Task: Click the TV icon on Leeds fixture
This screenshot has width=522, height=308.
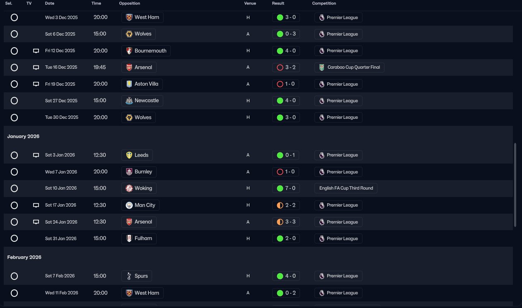Action: [36, 155]
